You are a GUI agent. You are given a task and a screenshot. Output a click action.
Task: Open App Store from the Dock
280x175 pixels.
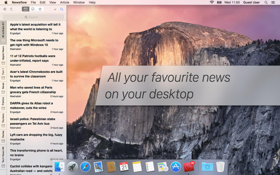point(176,167)
